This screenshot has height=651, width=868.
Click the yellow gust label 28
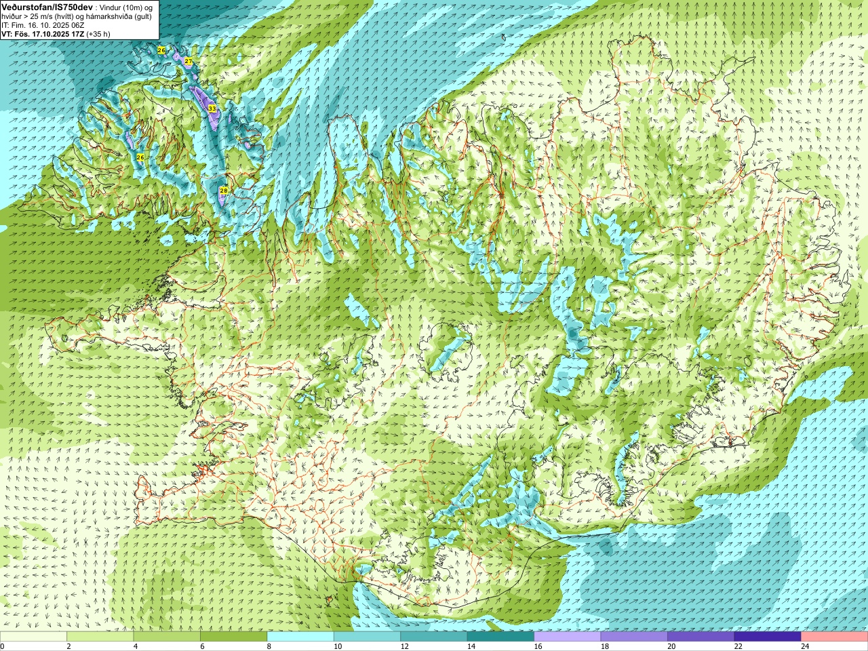224,191
